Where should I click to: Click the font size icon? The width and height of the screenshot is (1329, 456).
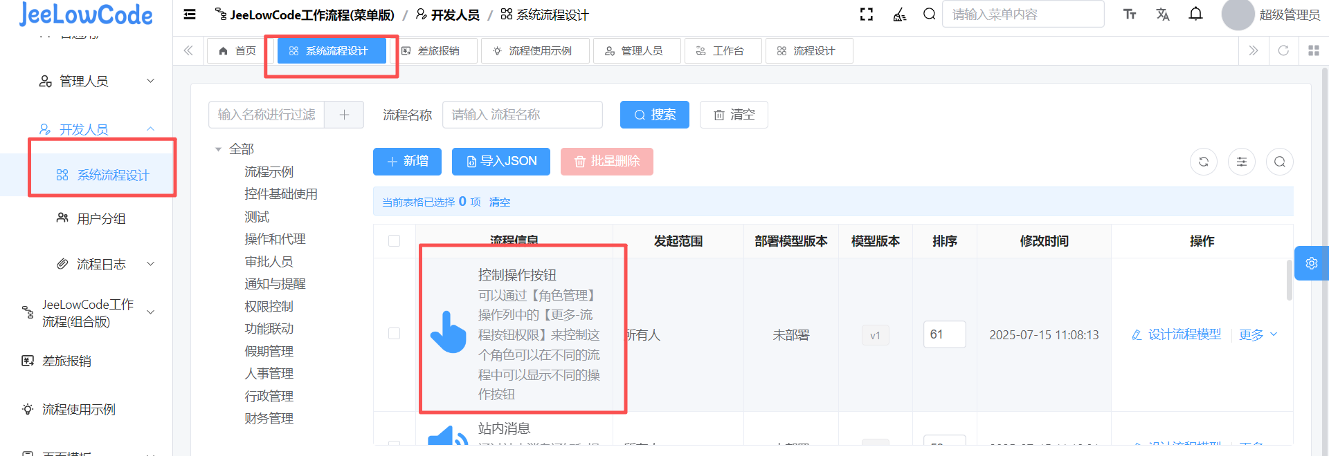[1130, 15]
